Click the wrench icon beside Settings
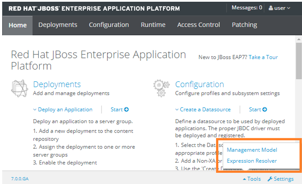This screenshot has width=302, height=184. click(x=270, y=179)
